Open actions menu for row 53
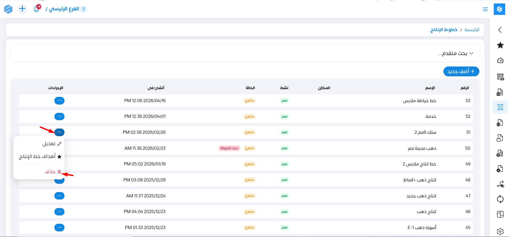 coord(59,101)
